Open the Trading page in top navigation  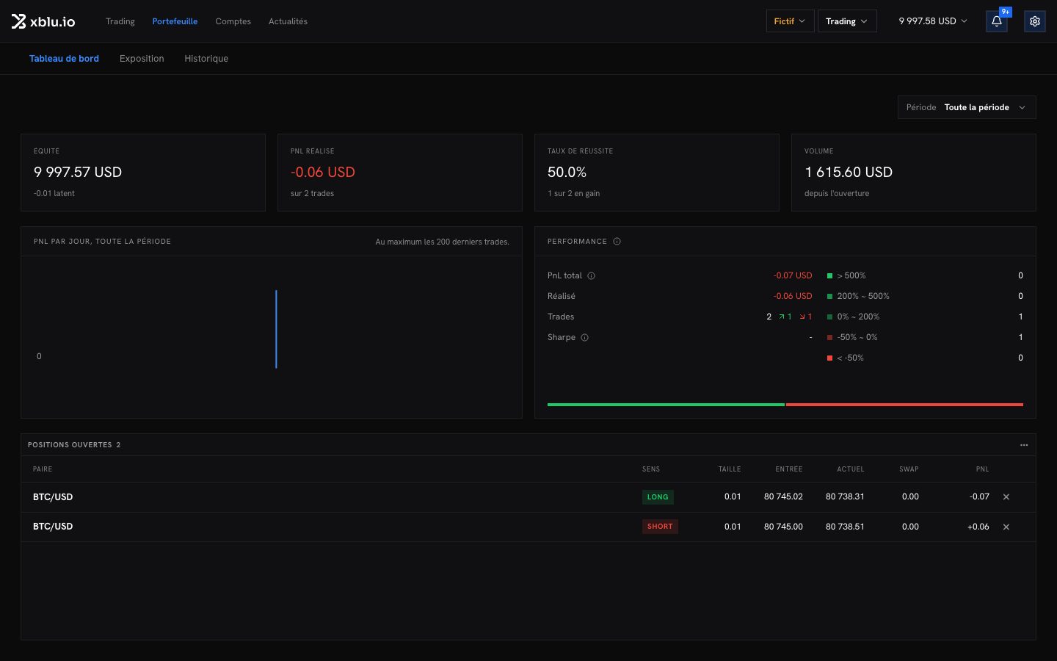click(120, 21)
